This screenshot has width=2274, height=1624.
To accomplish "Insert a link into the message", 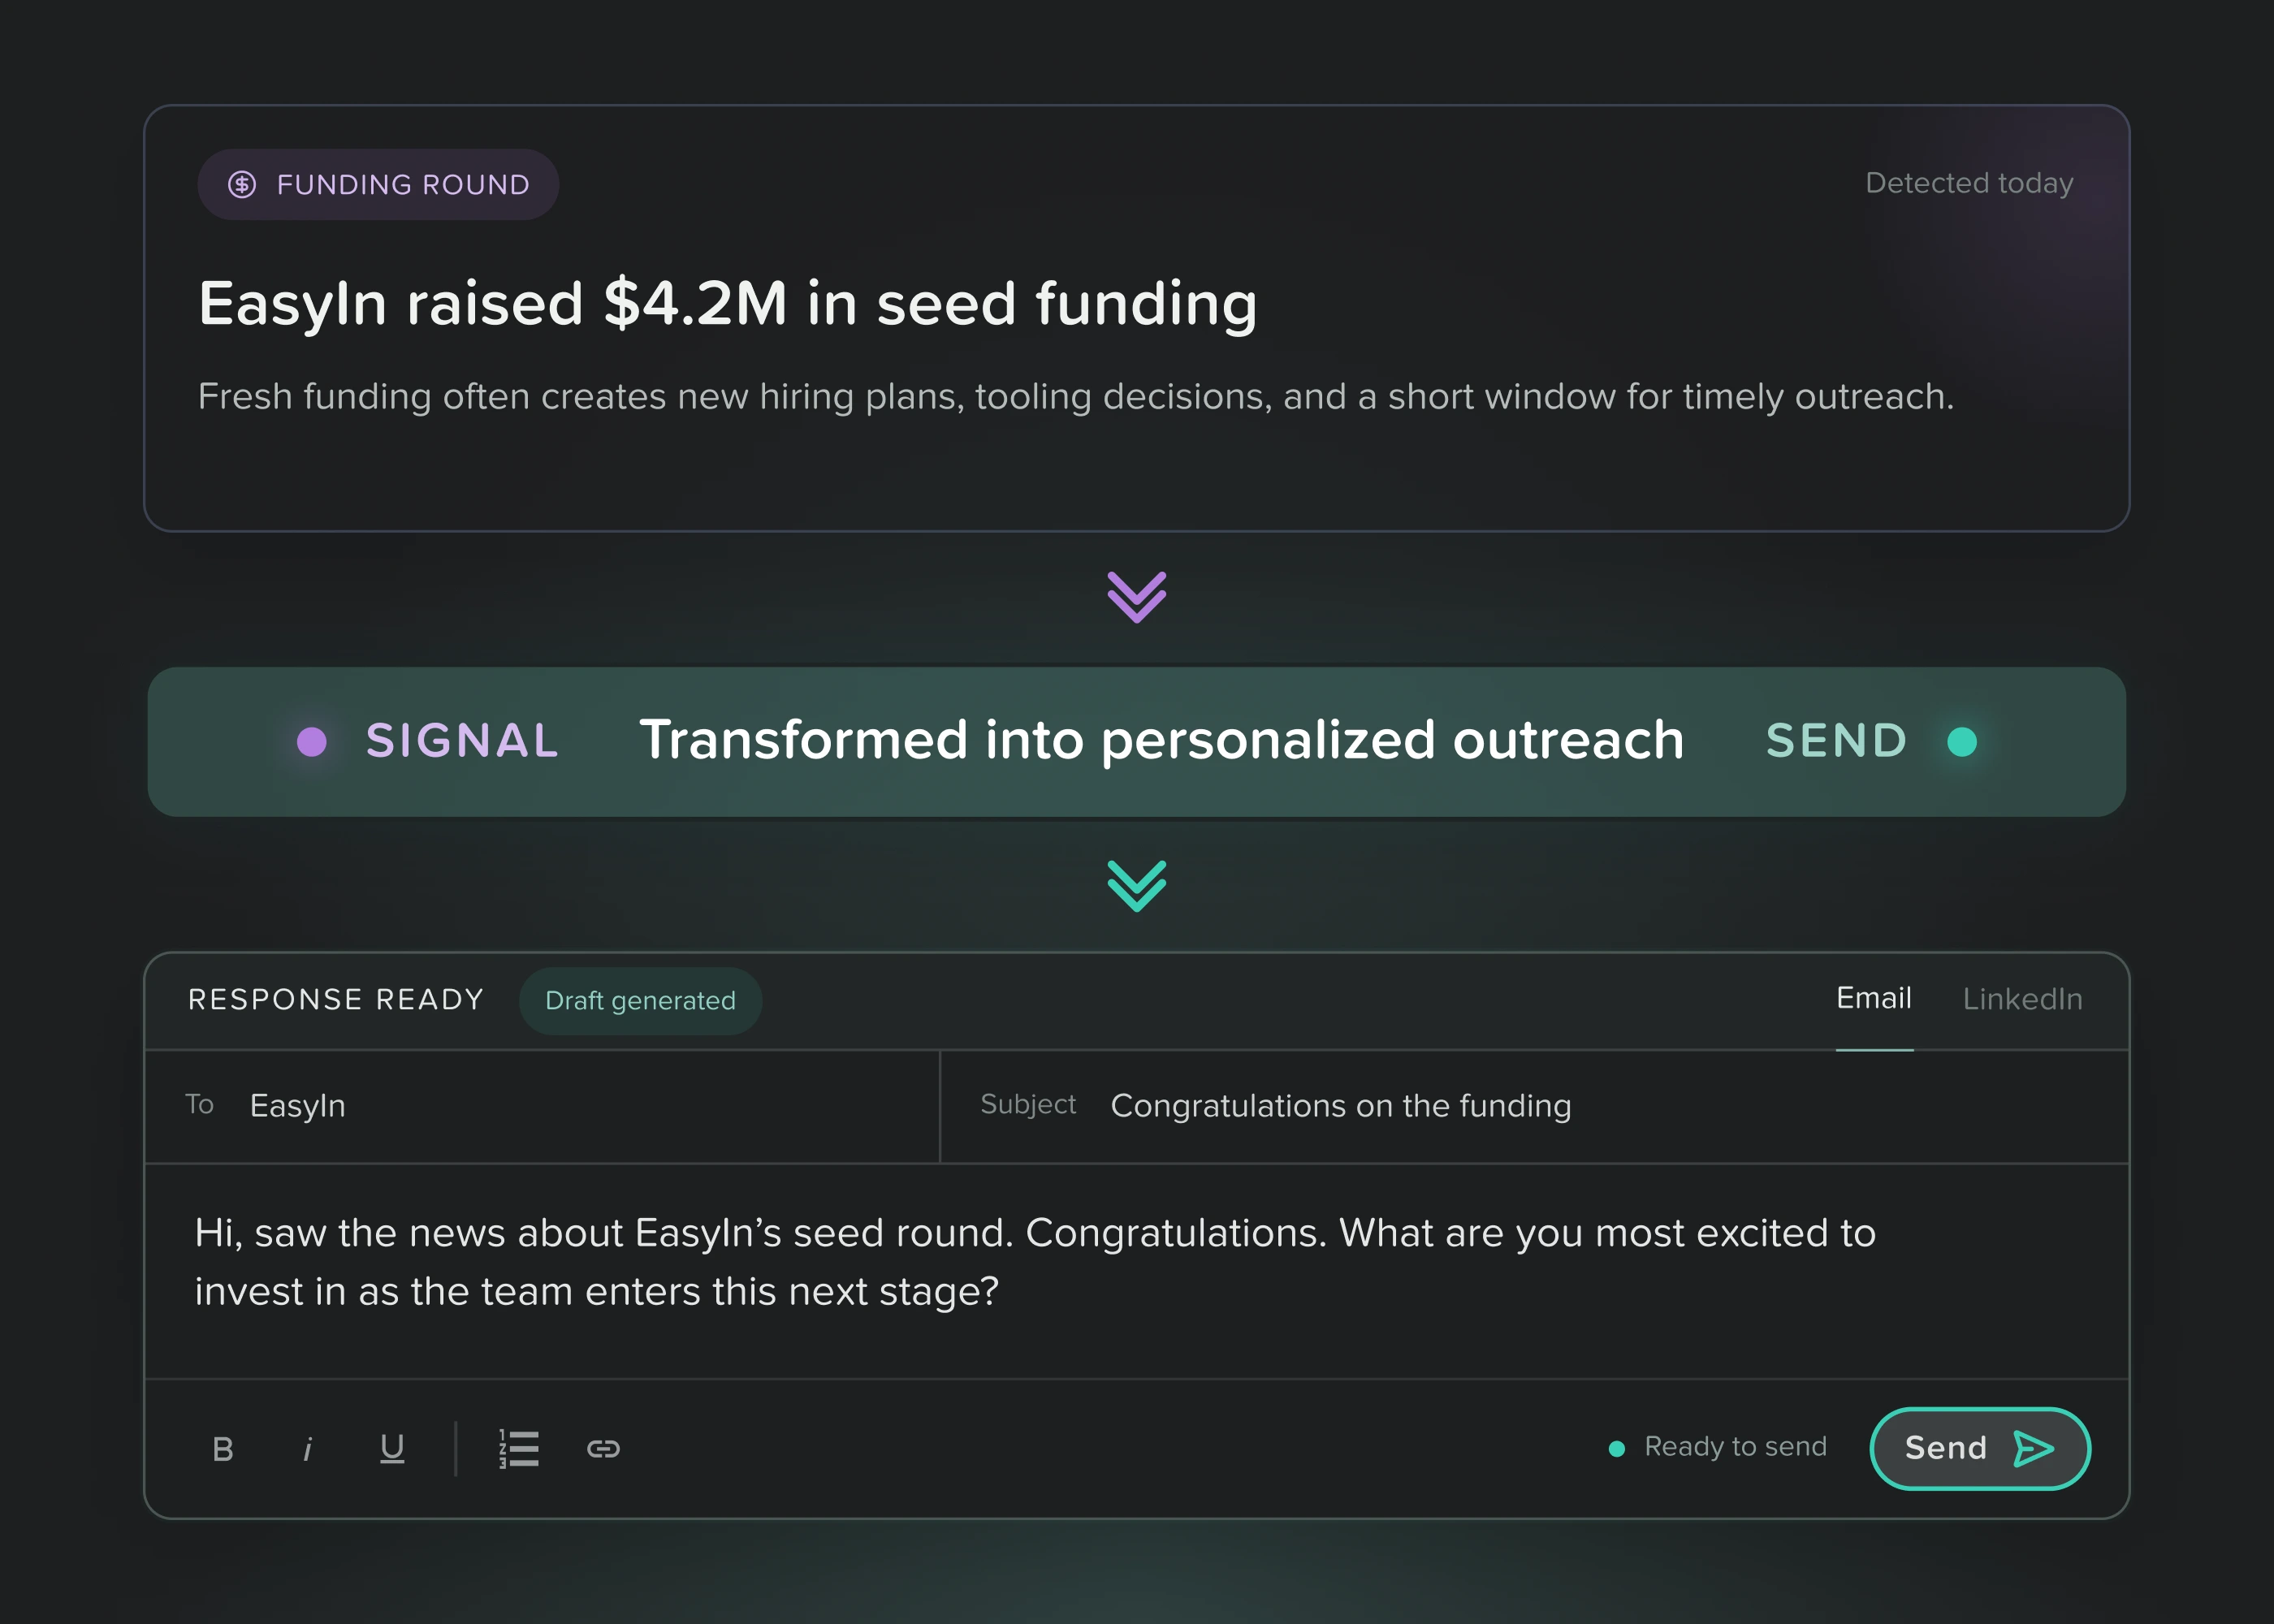I will (603, 1449).
